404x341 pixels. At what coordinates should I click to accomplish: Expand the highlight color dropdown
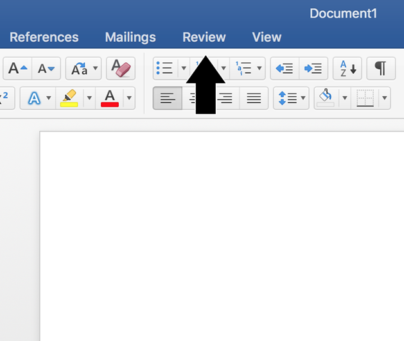(89, 98)
